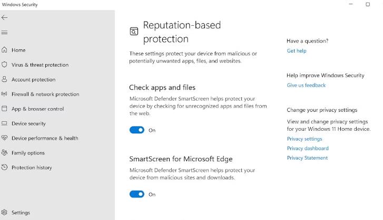Open the Privacy Statement link
The image size is (383, 220).
[307, 158]
